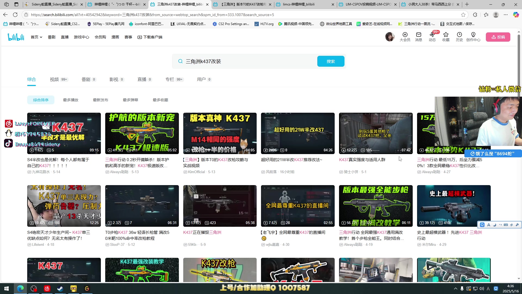
Task: Open new browser tab
Action: (x=467, y=4)
